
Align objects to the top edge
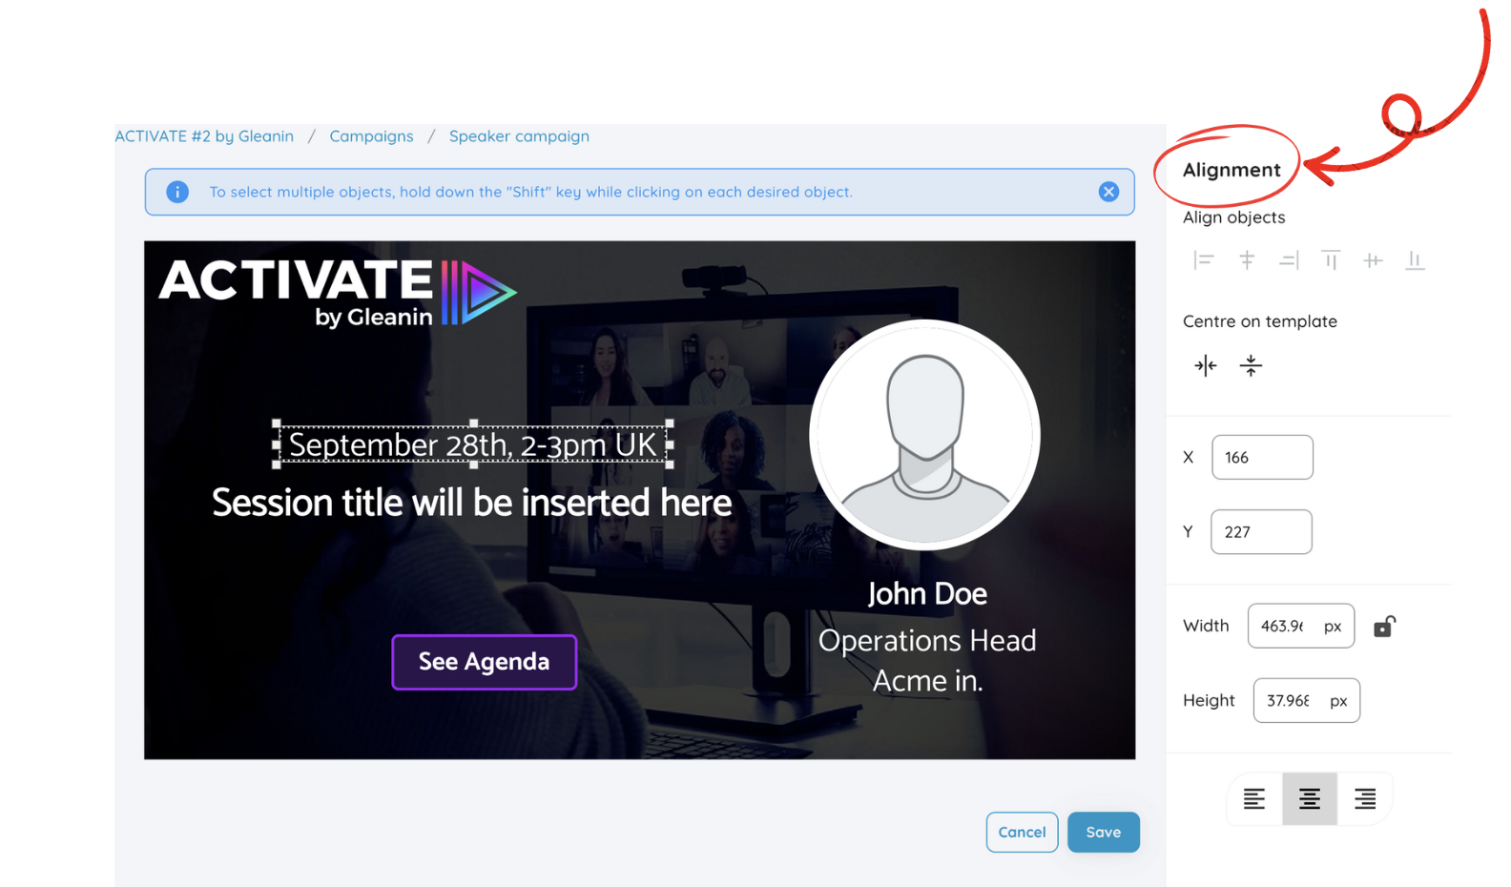click(x=1331, y=260)
